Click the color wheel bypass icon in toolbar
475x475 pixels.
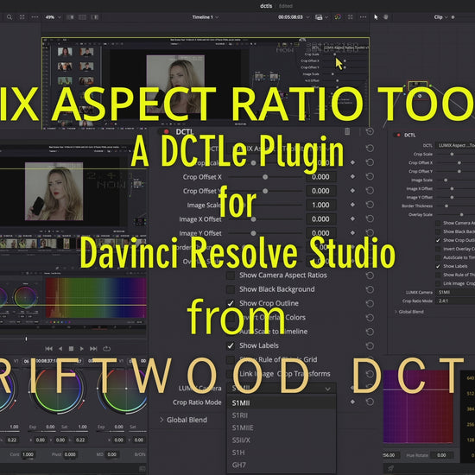tap(338, 17)
